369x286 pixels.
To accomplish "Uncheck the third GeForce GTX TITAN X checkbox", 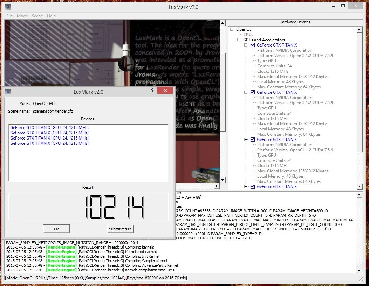I will coord(253,140).
